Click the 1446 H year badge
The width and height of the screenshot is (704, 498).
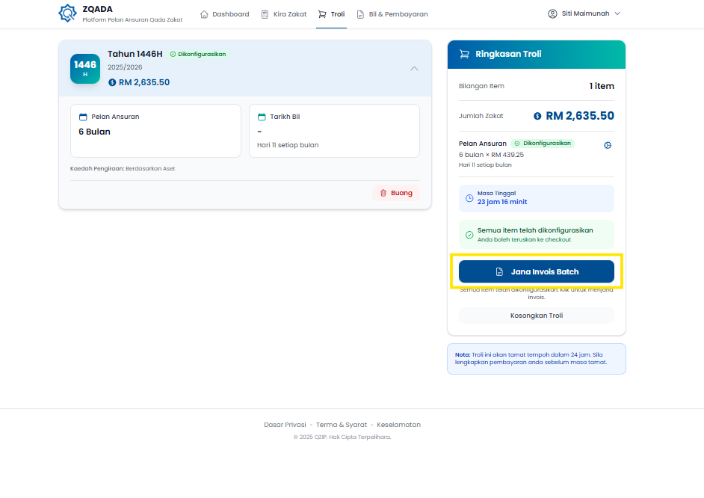(85, 69)
